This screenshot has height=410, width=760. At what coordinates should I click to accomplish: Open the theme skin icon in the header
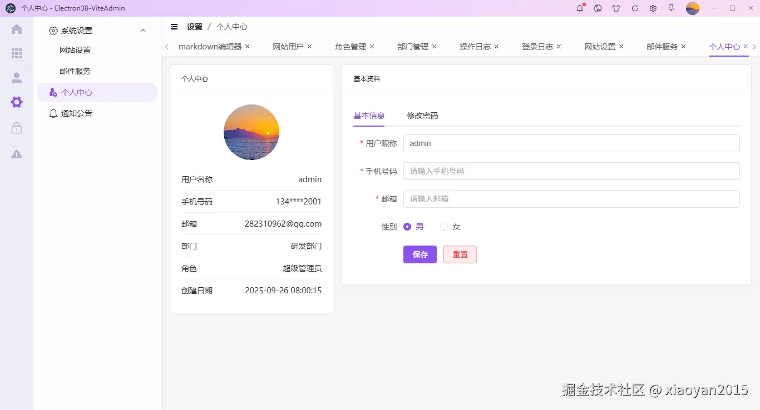616,8
